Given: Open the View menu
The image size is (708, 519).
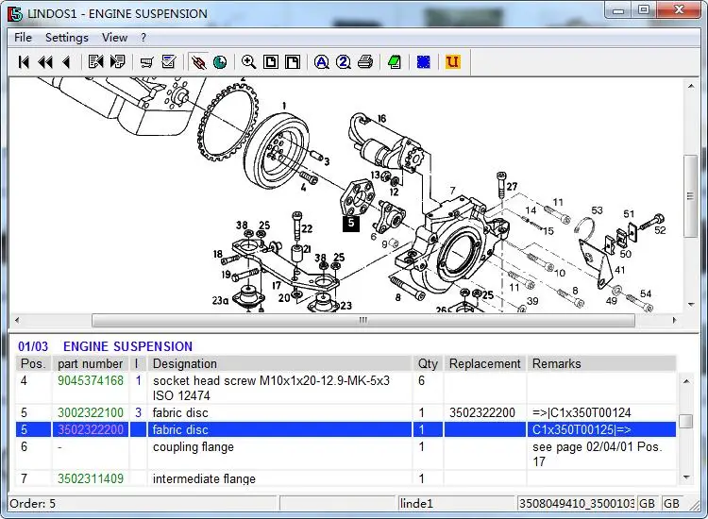Looking at the screenshot, I should point(114,38).
